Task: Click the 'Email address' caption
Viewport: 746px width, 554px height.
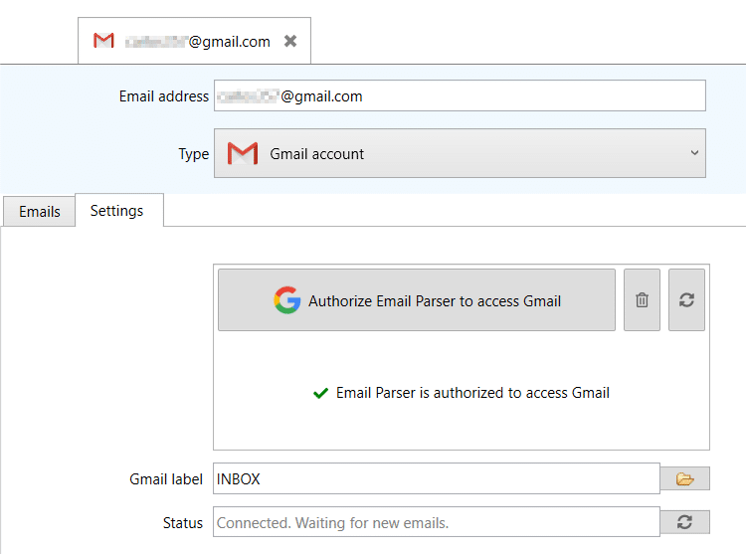Action: coord(164,96)
